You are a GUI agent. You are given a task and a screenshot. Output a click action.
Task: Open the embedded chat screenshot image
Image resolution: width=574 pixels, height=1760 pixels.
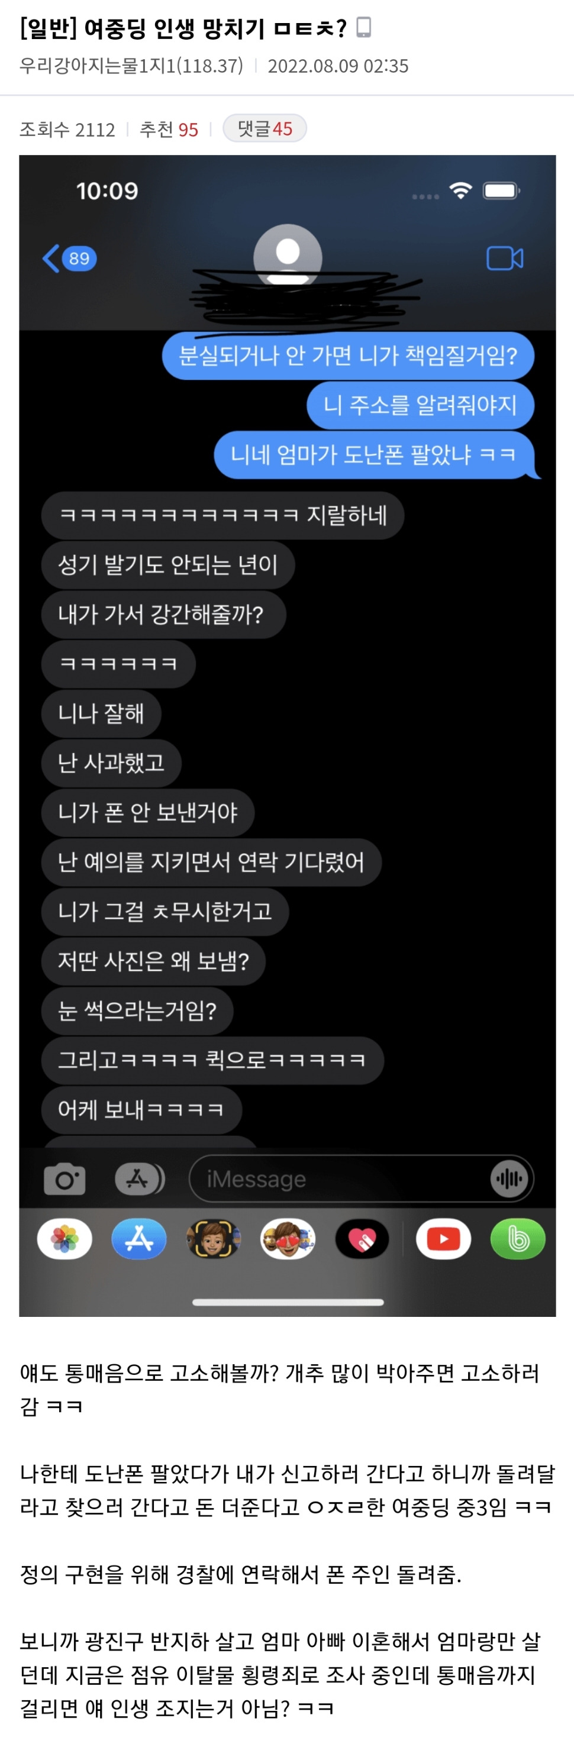point(287,735)
